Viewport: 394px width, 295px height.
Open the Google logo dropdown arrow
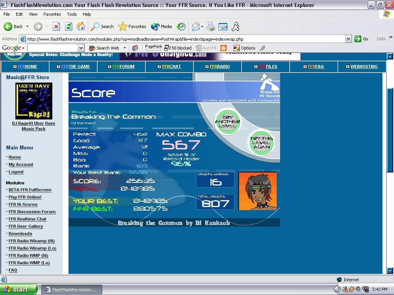pyautogui.click(x=23, y=48)
